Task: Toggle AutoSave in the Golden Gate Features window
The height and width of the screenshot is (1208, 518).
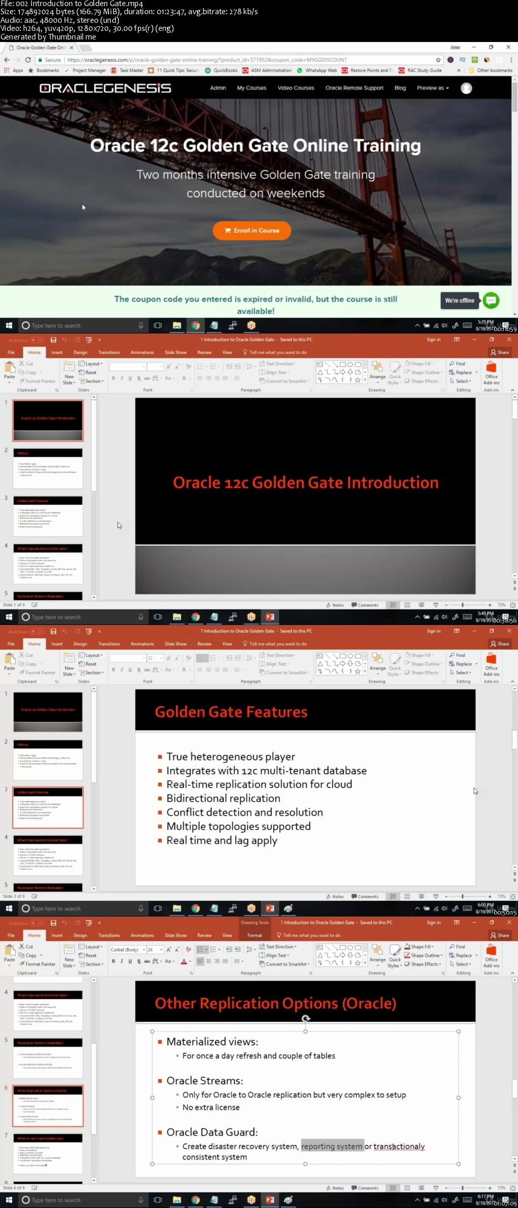Action: [x=26, y=631]
